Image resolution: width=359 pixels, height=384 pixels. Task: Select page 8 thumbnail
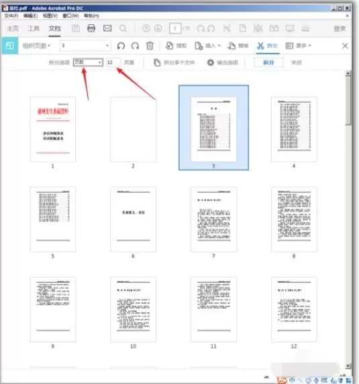tap(294, 220)
